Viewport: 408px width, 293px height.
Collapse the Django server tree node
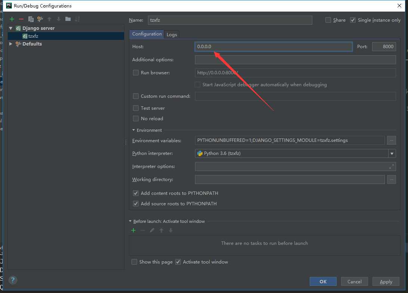[11, 28]
